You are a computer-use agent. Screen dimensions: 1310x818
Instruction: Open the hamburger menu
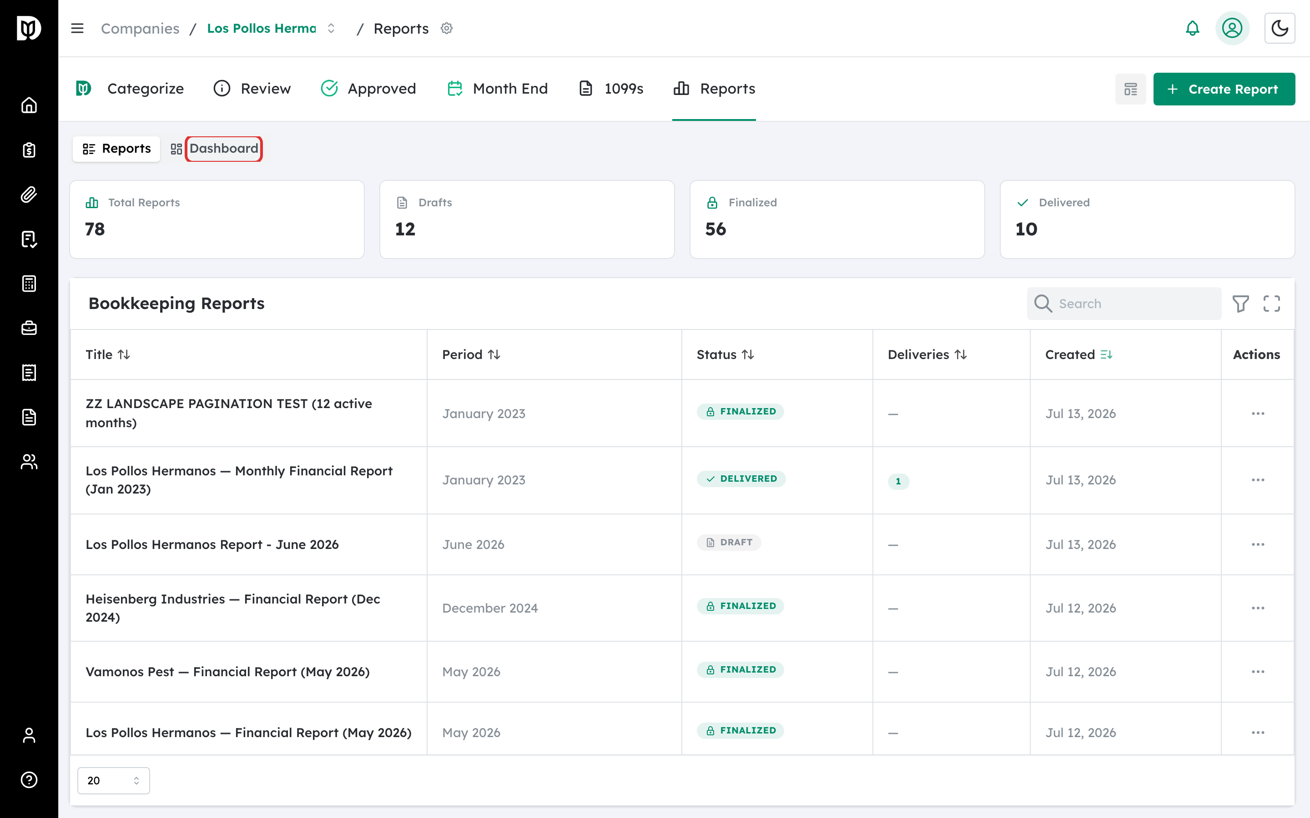(77, 28)
